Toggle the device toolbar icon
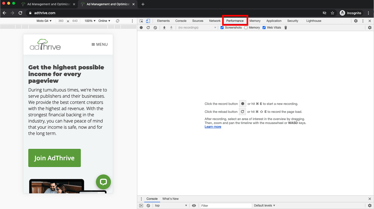 (x=148, y=21)
